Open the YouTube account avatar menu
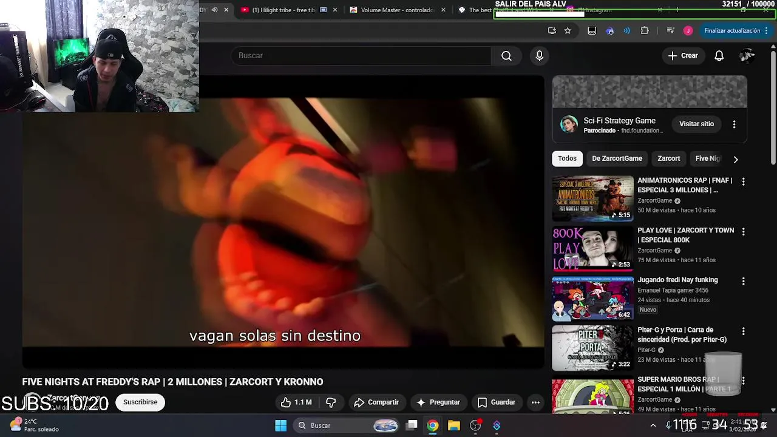The width and height of the screenshot is (777, 437). pyautogui.click(x=747, y=56)
